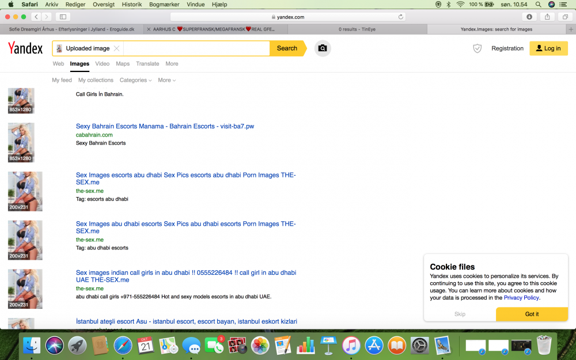Open Messages from the Dock
The width and height of the screenshot is (576, 360).
coord(191,346)
